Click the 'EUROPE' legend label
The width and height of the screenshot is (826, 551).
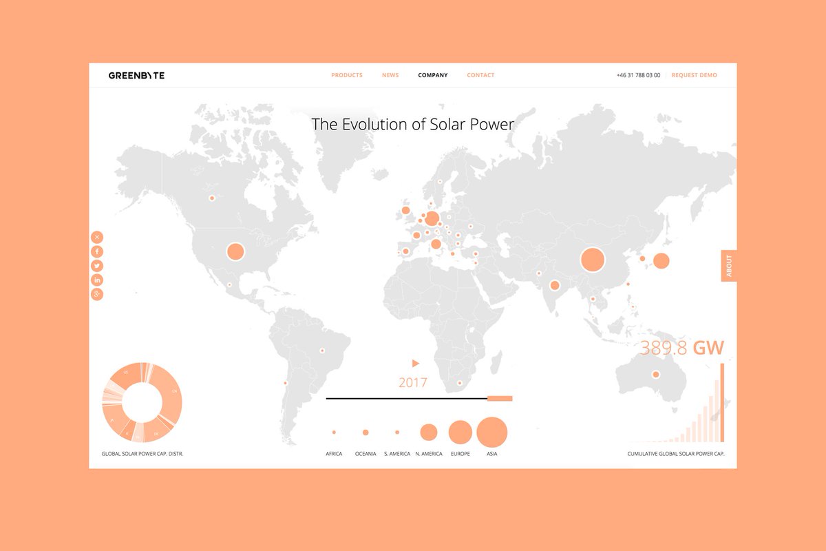tap(460, 454)
